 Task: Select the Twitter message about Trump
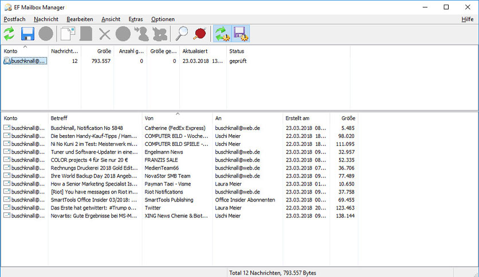(94, 208)
